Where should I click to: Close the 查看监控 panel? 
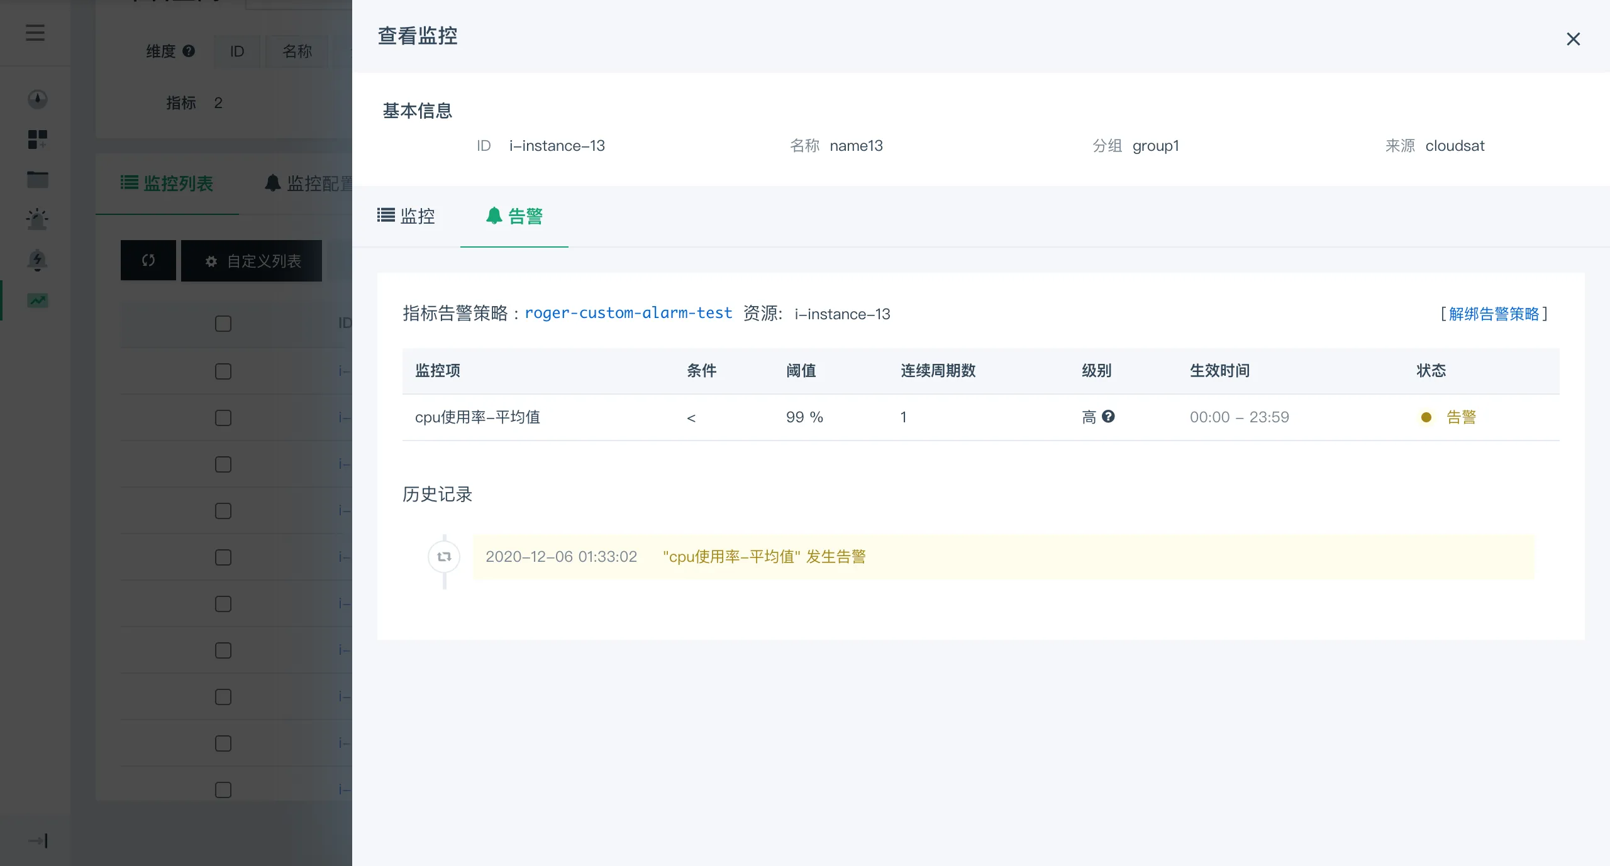(1573, 39)
